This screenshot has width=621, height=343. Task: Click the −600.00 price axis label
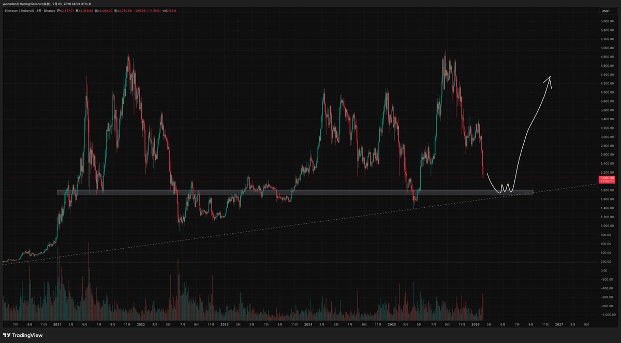tap(607, 296)
